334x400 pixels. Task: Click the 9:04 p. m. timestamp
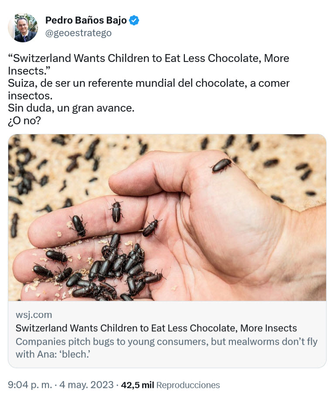[x=29, y=385]
